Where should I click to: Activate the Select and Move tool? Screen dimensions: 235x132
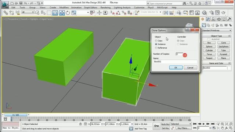coord(62,13)
